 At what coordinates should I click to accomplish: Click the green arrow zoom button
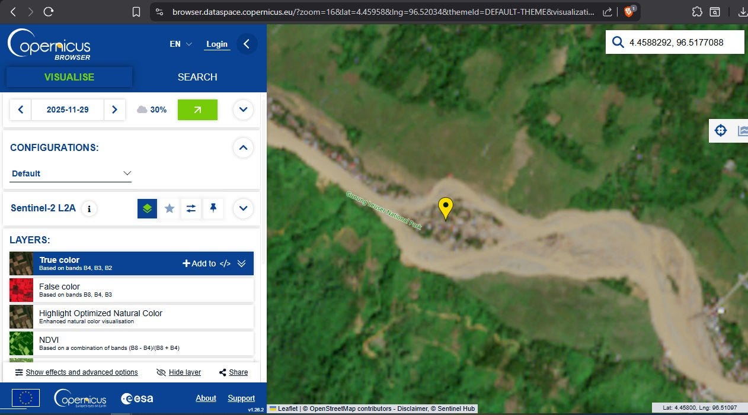click(x=197, y=110)
